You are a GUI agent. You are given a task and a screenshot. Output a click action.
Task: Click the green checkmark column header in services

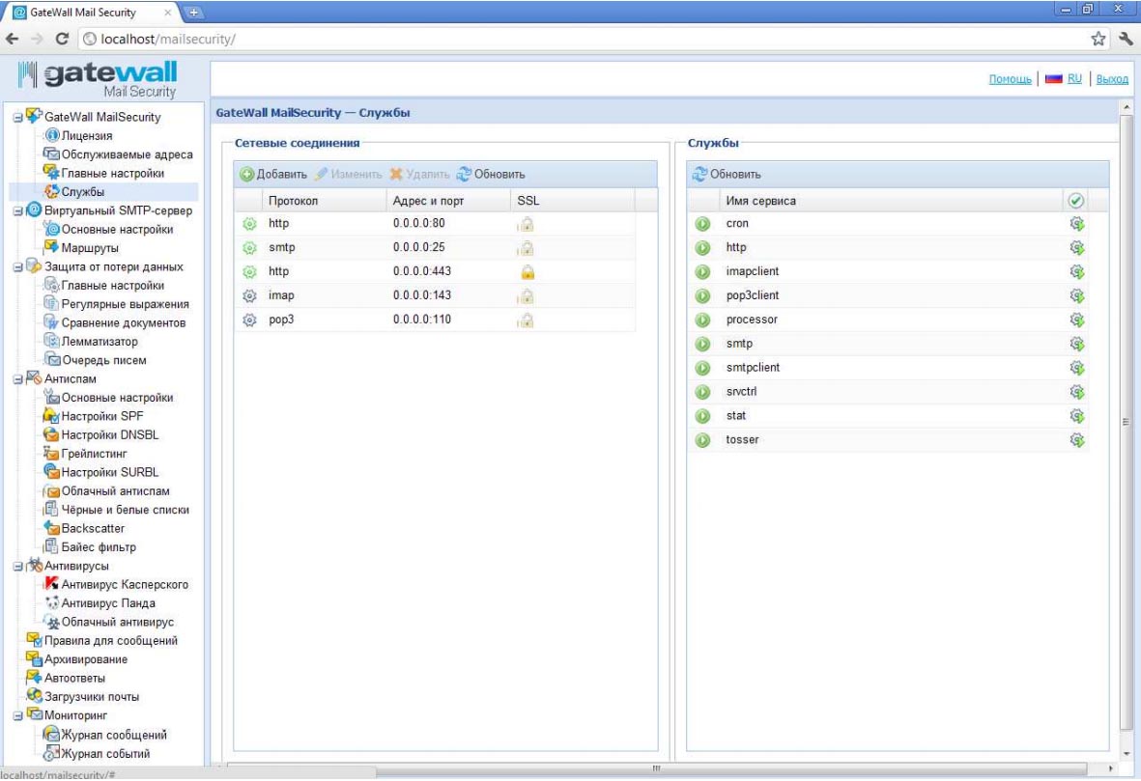[1075, 201]
